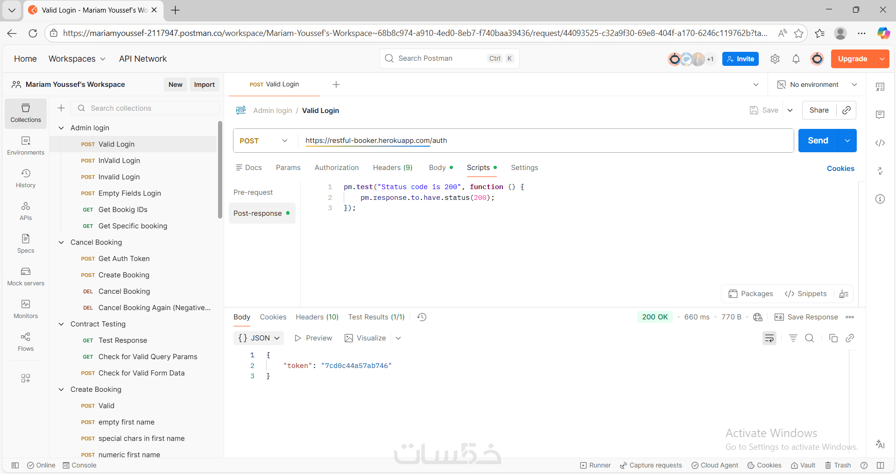Switch to the Authorization tab
Screen dimensions: 896x474
tap(337, 168)
